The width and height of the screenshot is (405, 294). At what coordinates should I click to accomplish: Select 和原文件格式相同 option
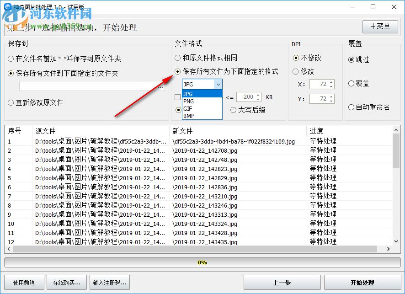pyautogui.click(x=206, y=58)
